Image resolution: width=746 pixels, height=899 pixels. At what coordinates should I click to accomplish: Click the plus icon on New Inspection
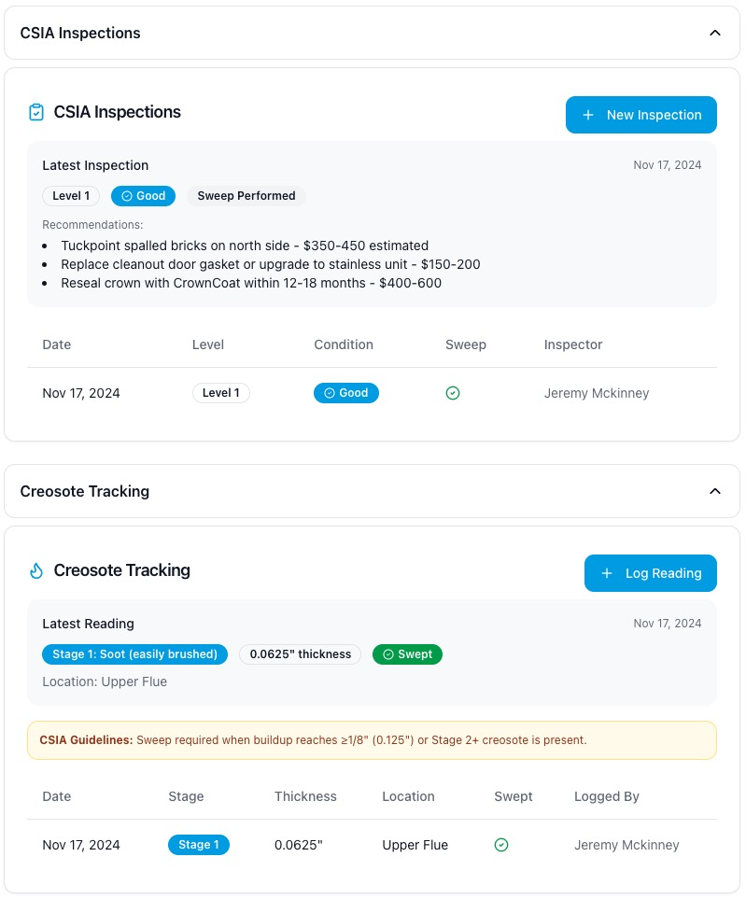(x=588, y=115)
